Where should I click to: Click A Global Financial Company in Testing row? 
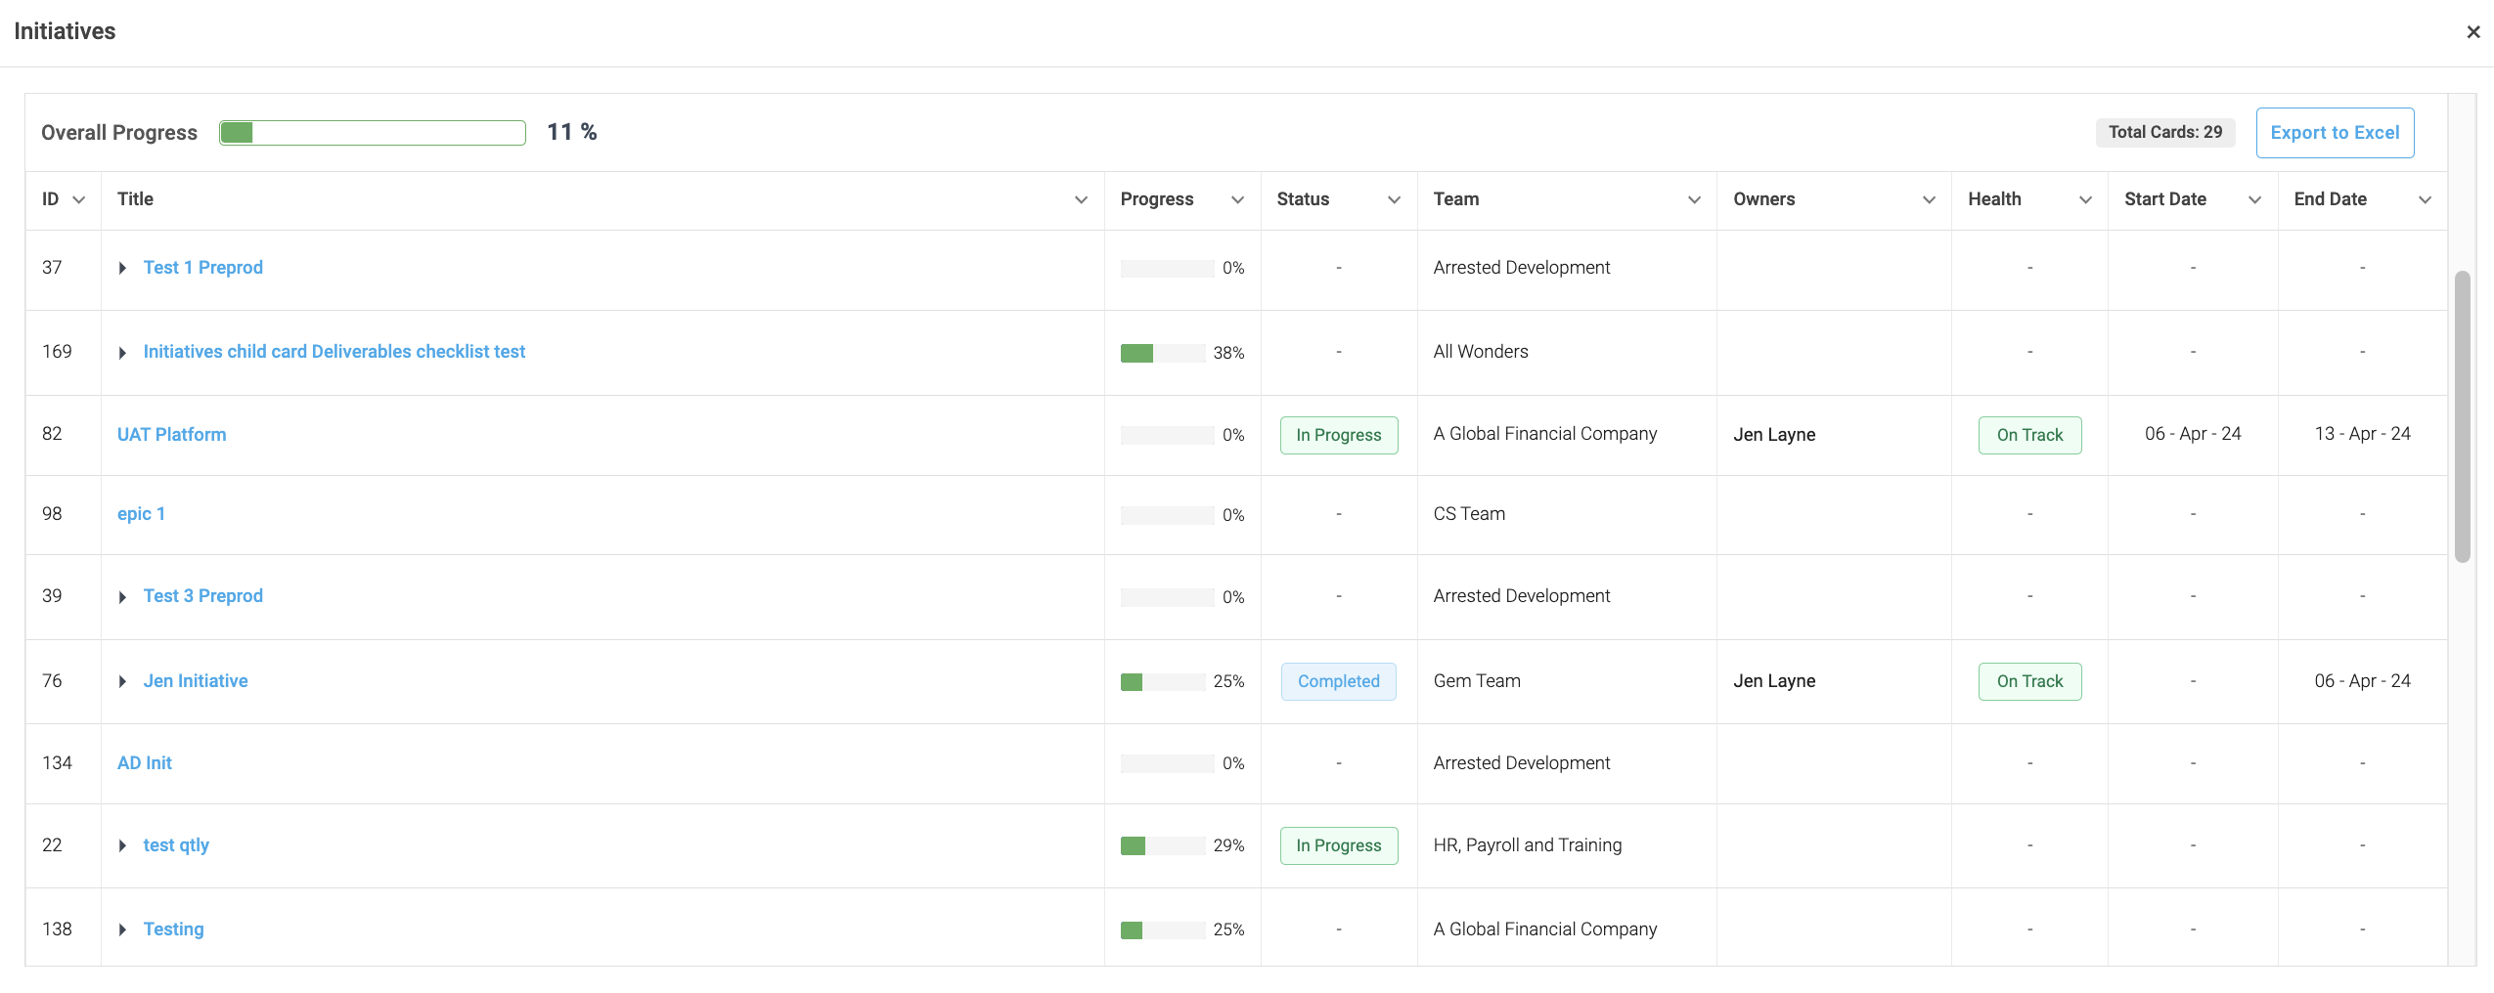pos(1545,929)
